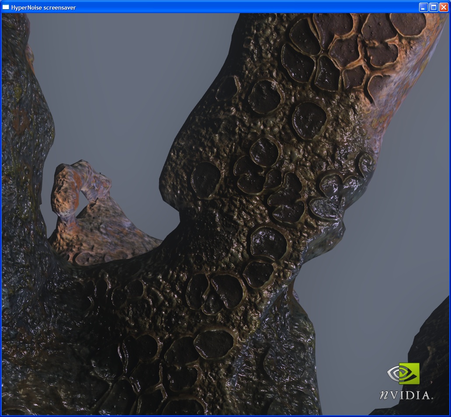
Task: Close the HyperNoise screensaver window
Action: coord(443,7)
